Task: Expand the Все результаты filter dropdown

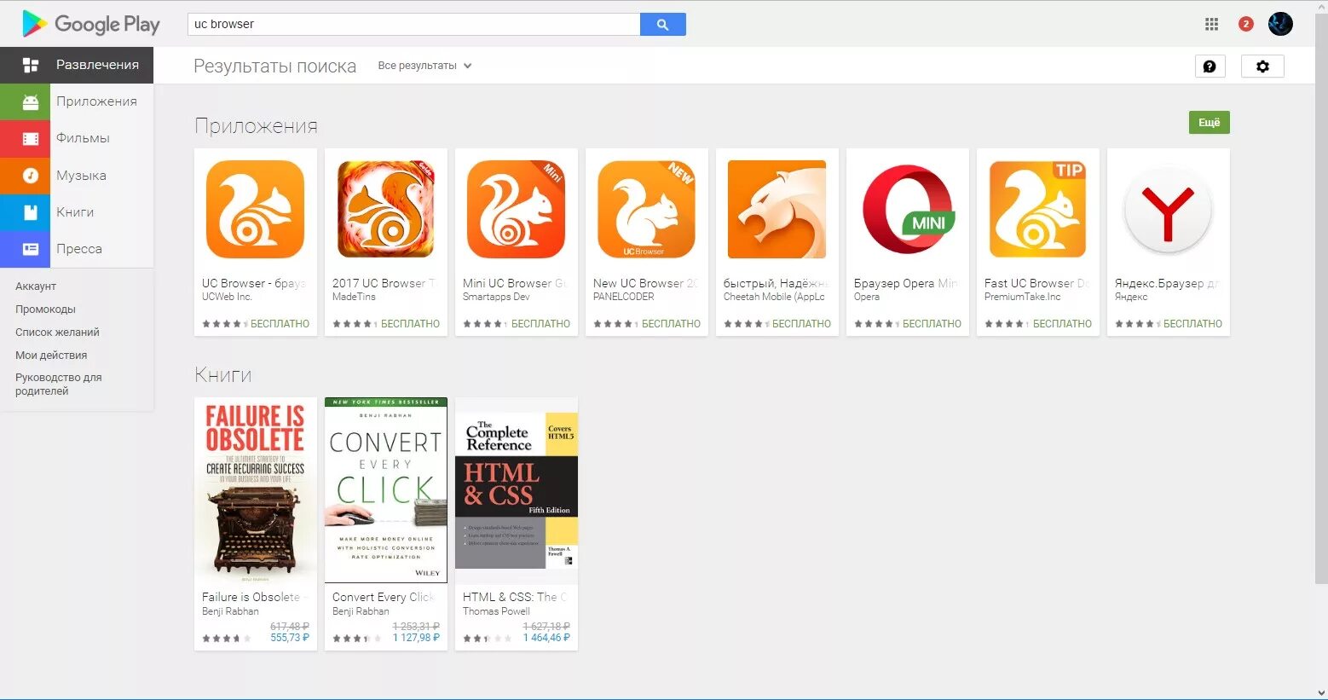Action: [424, 66]
